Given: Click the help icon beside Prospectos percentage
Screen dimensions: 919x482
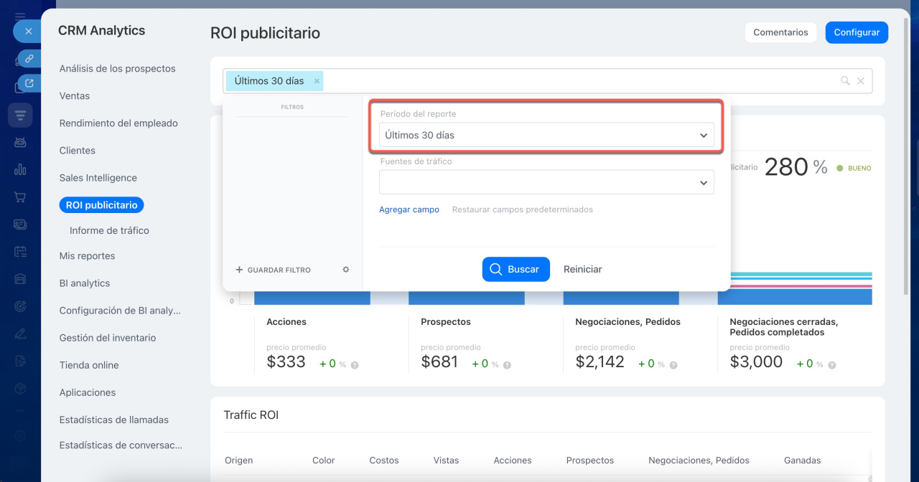Looking at the screenshot, I should pos(507,365).
